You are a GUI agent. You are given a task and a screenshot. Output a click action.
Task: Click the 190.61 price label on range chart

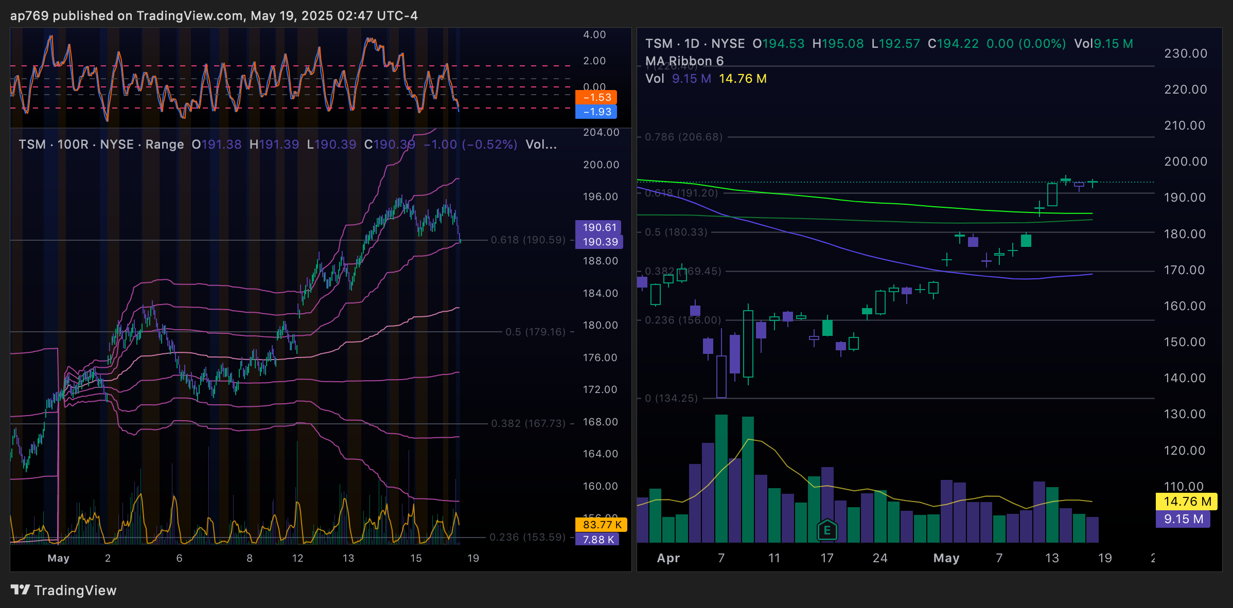(x=598, y=227)
